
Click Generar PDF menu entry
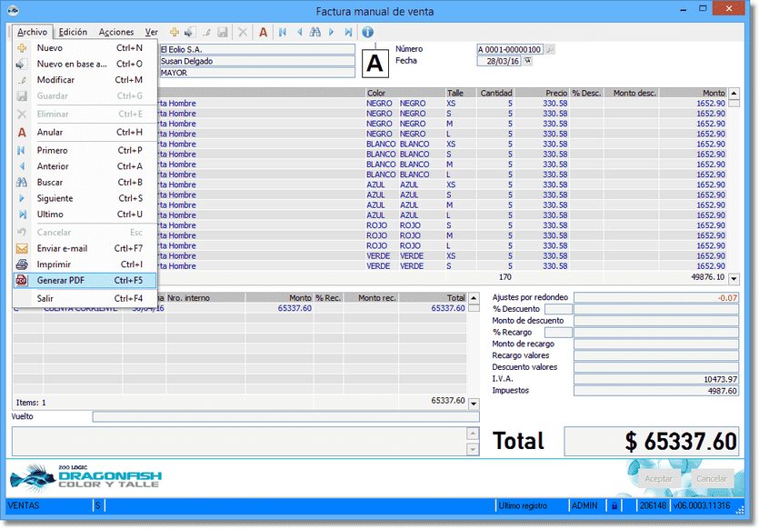[85, 281]
